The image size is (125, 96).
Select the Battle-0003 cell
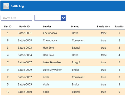coord(25,48)
